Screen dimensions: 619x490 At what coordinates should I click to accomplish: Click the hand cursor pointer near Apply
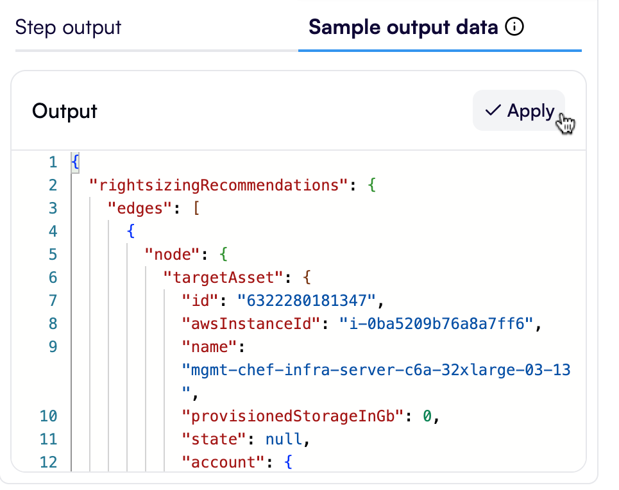click(x=566, y=122)
